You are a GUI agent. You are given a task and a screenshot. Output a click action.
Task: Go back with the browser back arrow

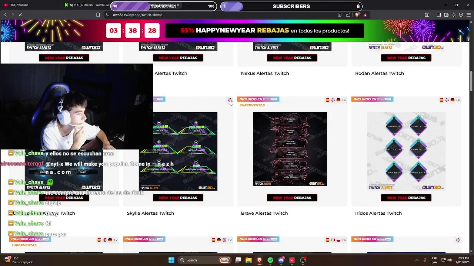point(5,15)
